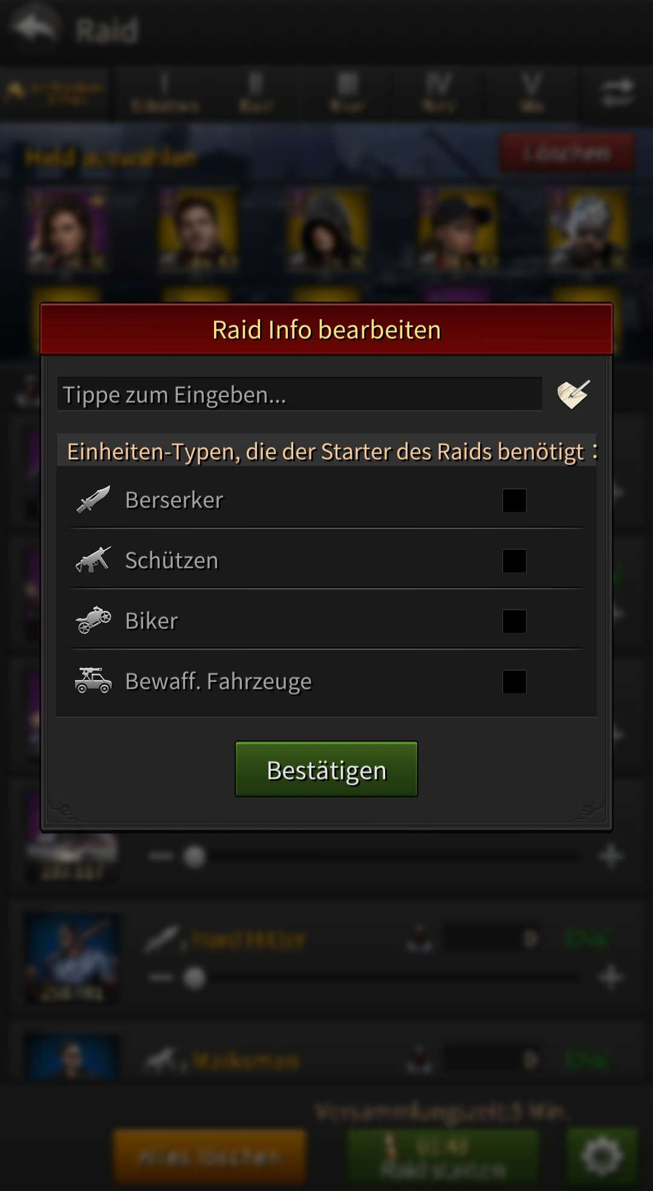This screenshot has width=653, height=1191.
Task: Tick the Biker checkbox
Action: (514, 621)
